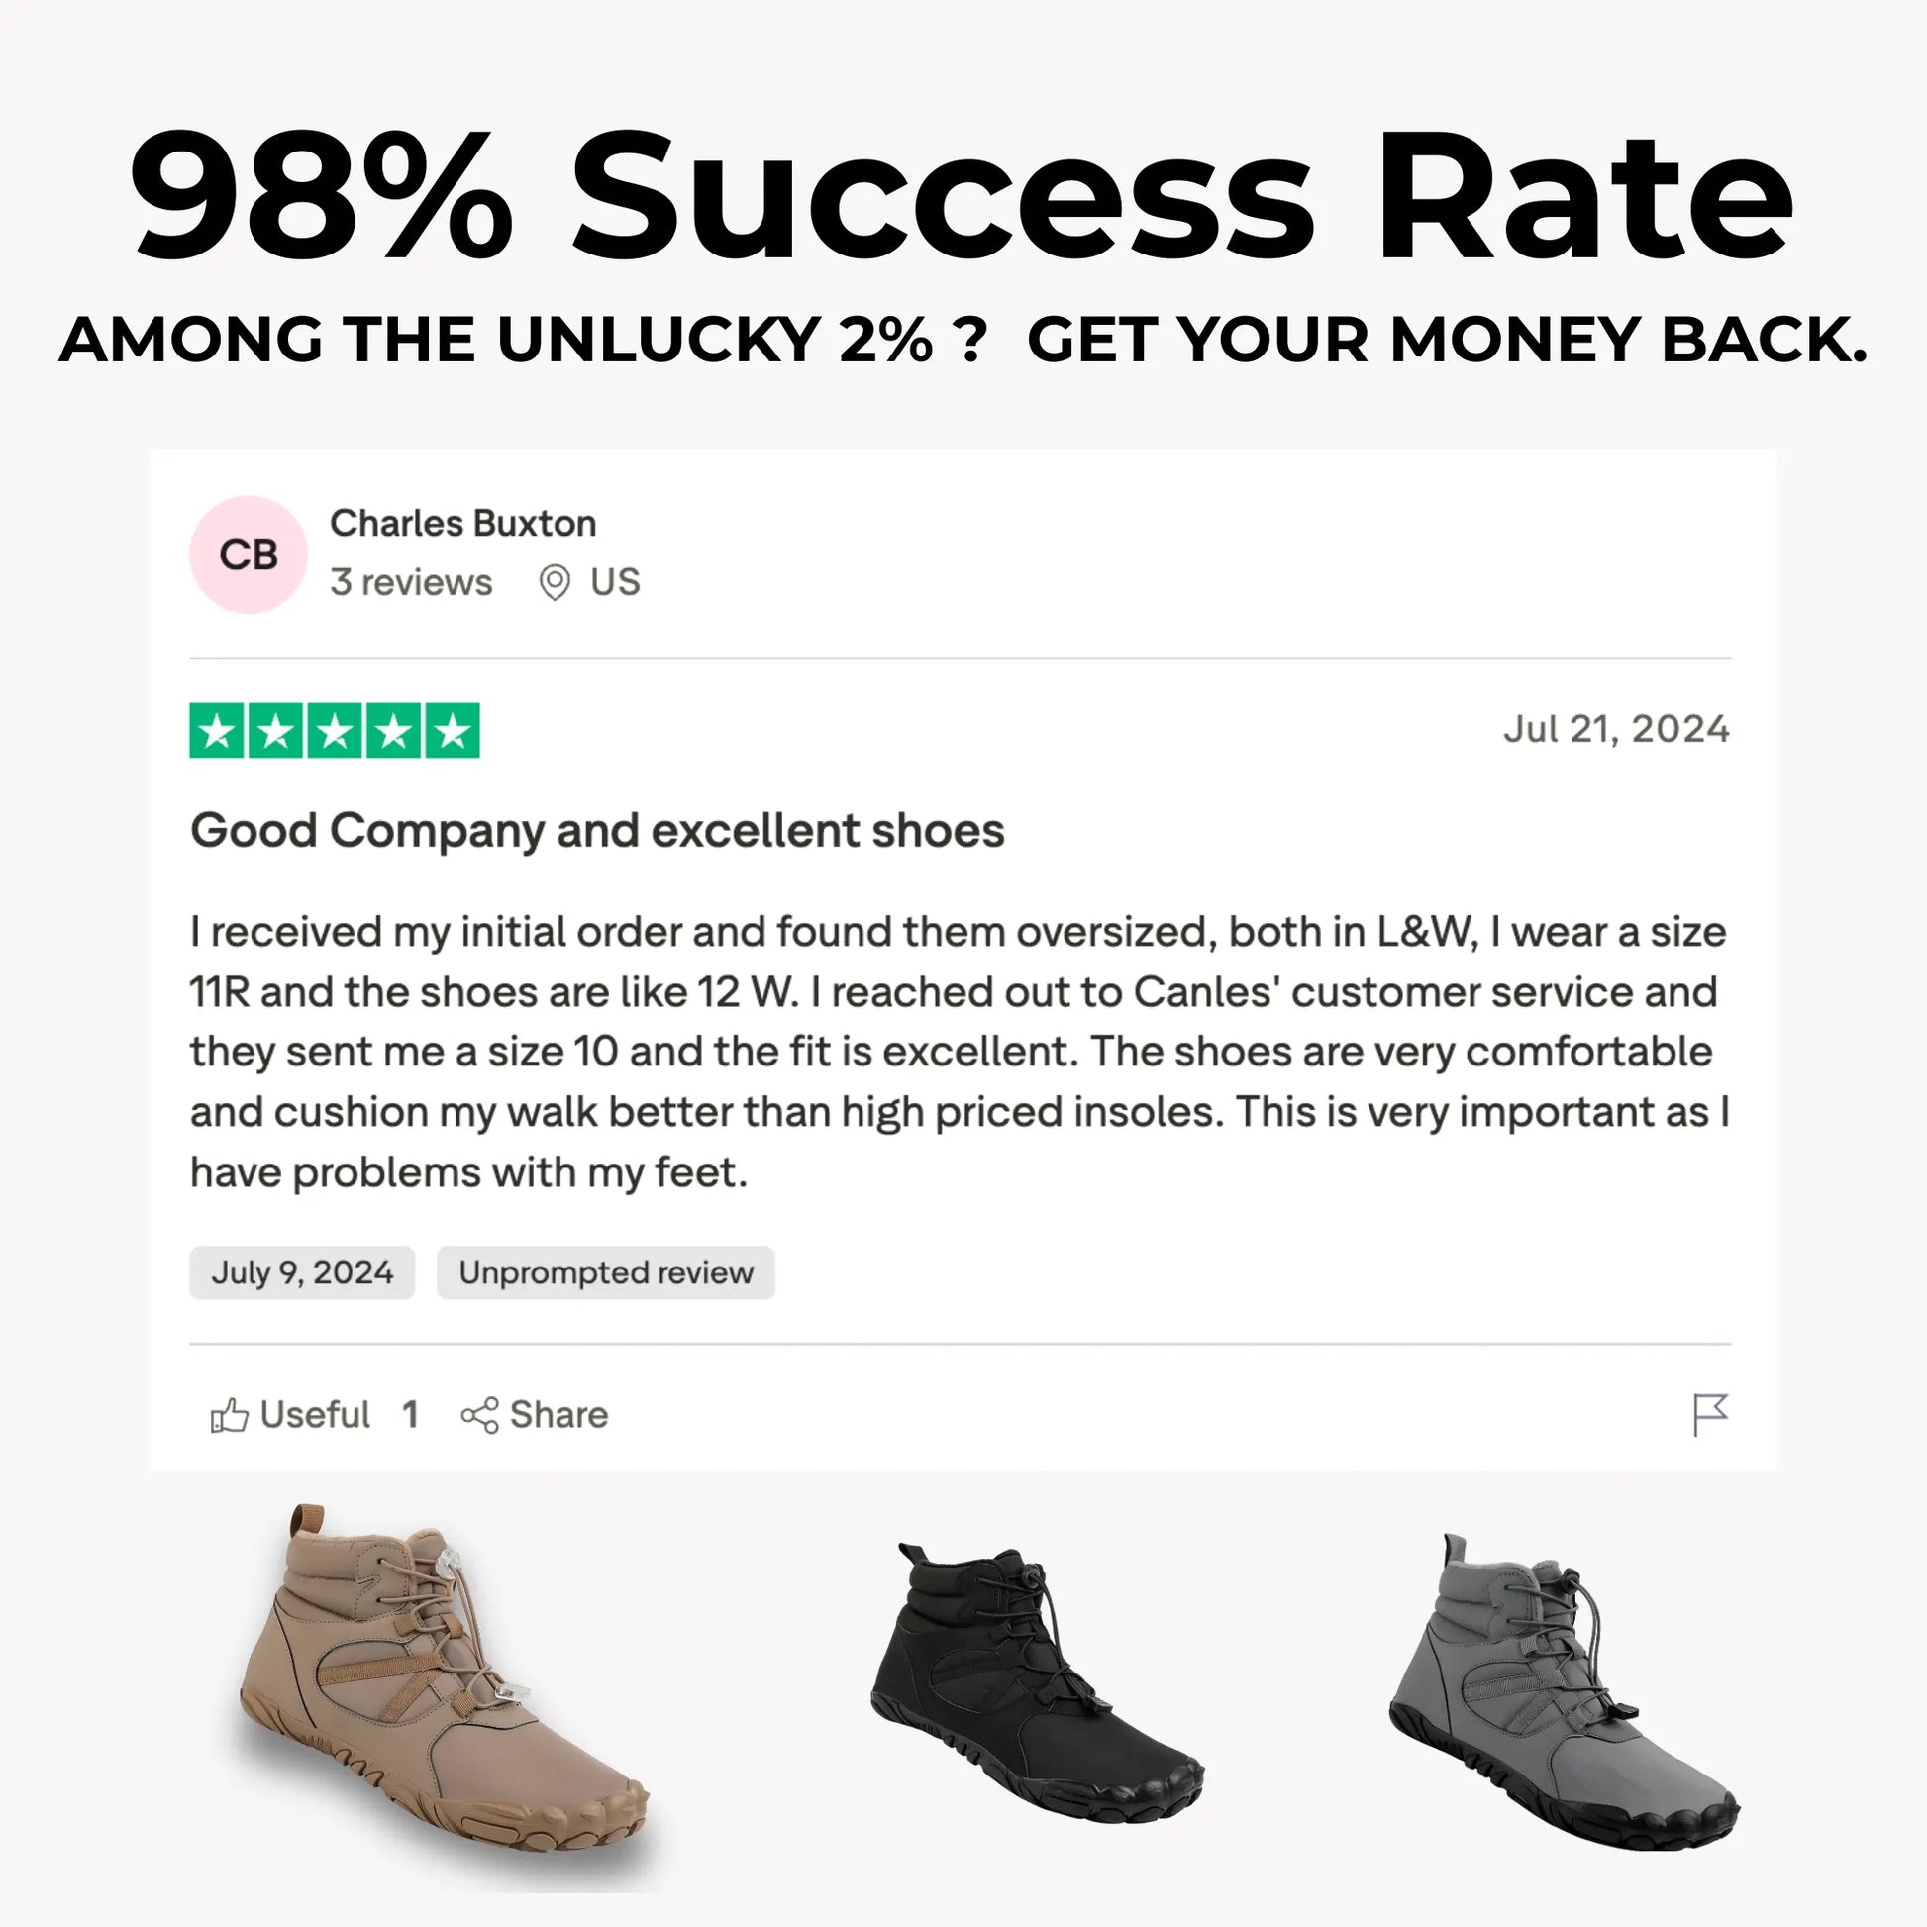Viewport: 1927px width, 1927px height.
Task: Open Charles Buxton's reviewer profile name
Action: 462,524
